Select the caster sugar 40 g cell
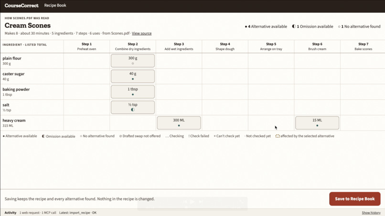 (133, 76)
